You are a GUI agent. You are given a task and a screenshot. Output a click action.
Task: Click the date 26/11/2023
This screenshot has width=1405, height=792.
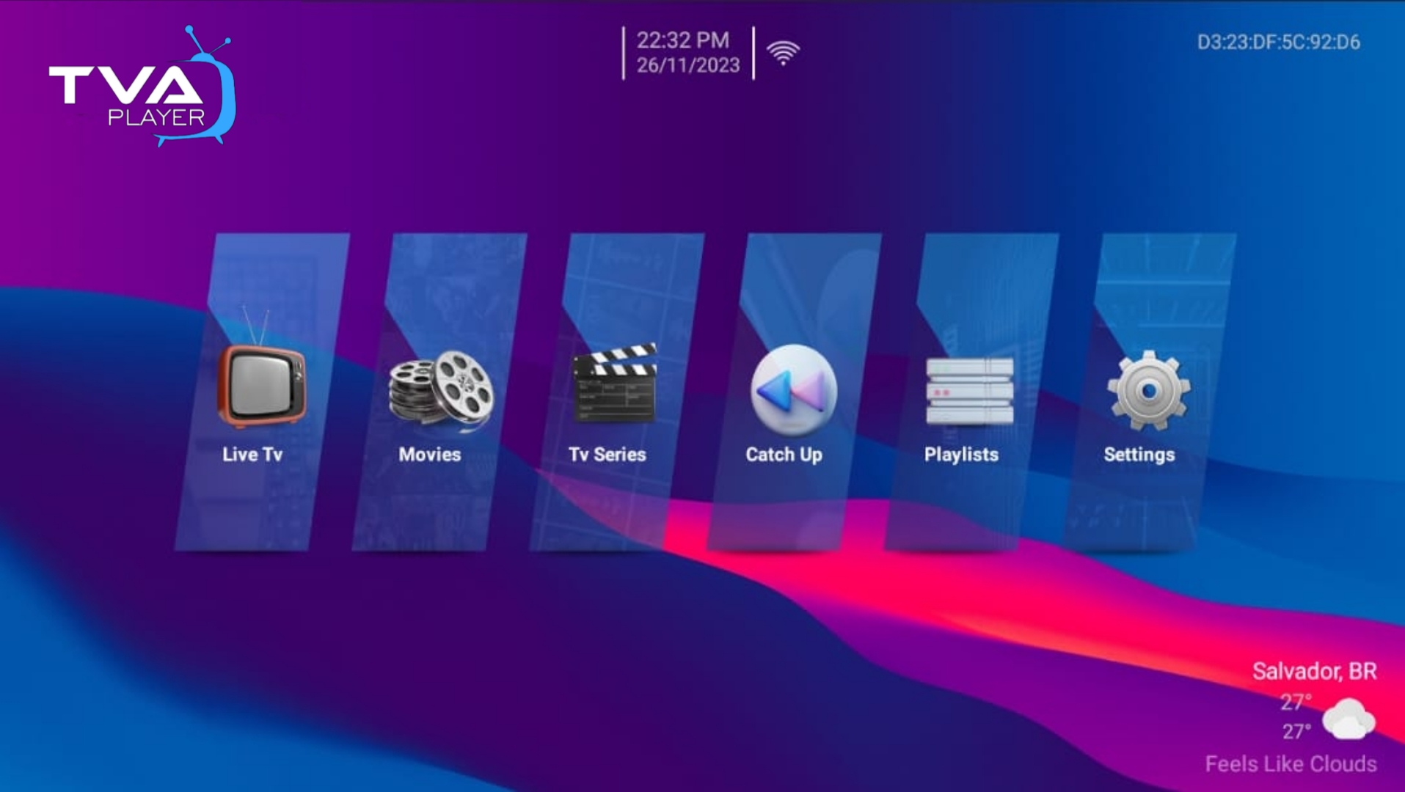688,66
